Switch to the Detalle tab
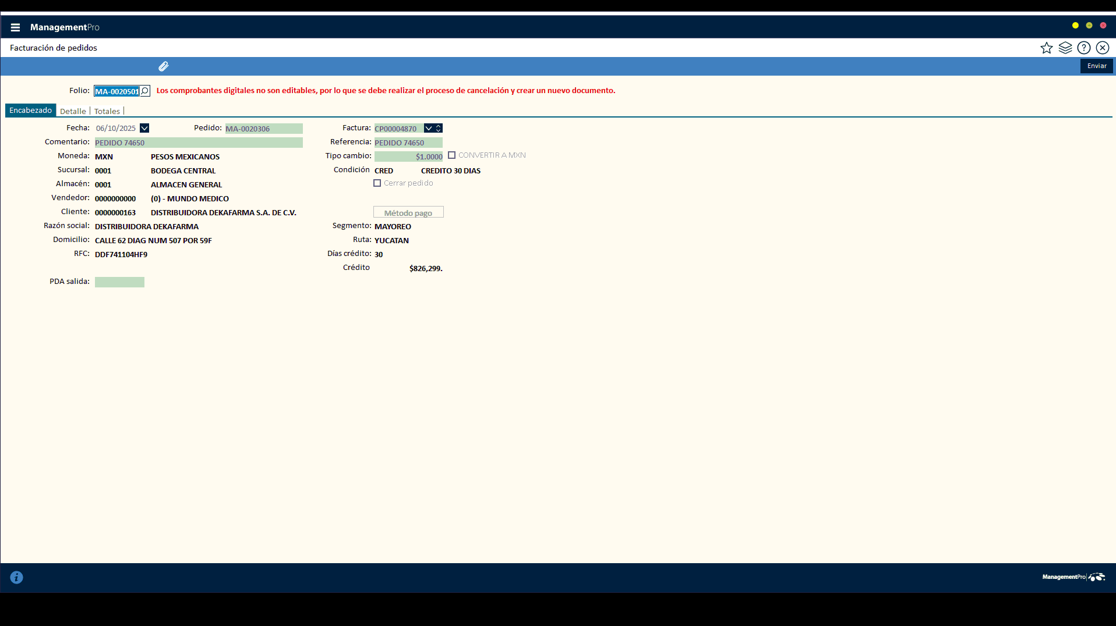The width and height of the screenshot is (1116, 626). click(x=73, y=111)
